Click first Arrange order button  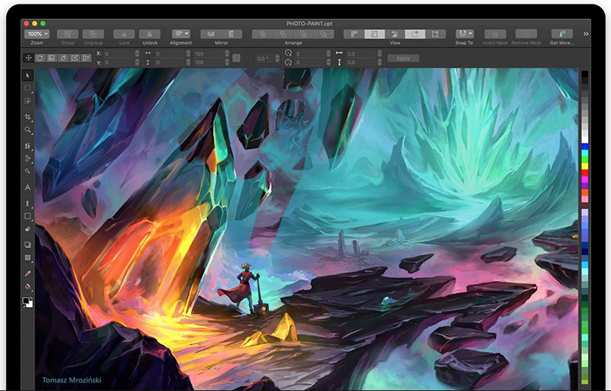(262, 34)
